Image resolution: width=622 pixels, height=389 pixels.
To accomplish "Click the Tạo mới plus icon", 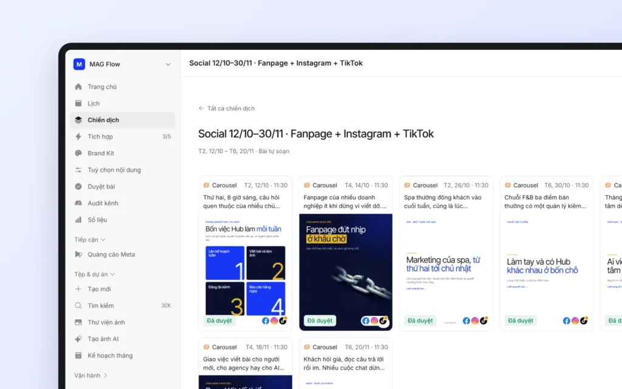I will click(78, 289).
